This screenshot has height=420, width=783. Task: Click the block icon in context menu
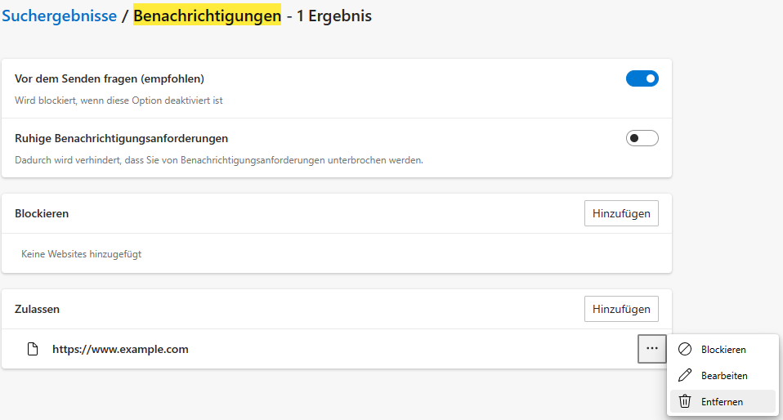(685, 349)
